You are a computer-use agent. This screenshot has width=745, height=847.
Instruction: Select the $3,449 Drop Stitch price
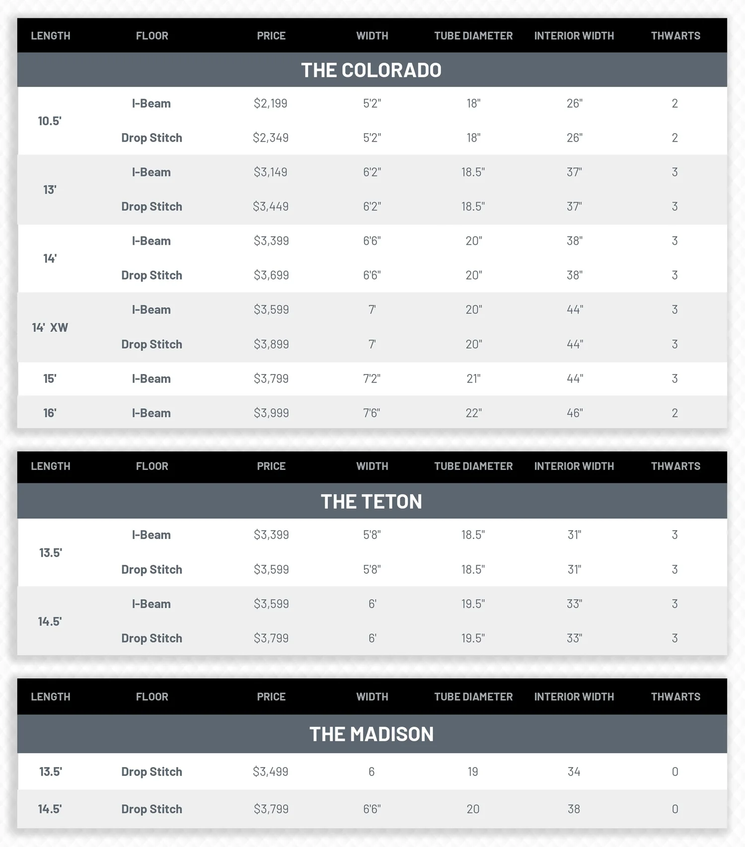271,206
